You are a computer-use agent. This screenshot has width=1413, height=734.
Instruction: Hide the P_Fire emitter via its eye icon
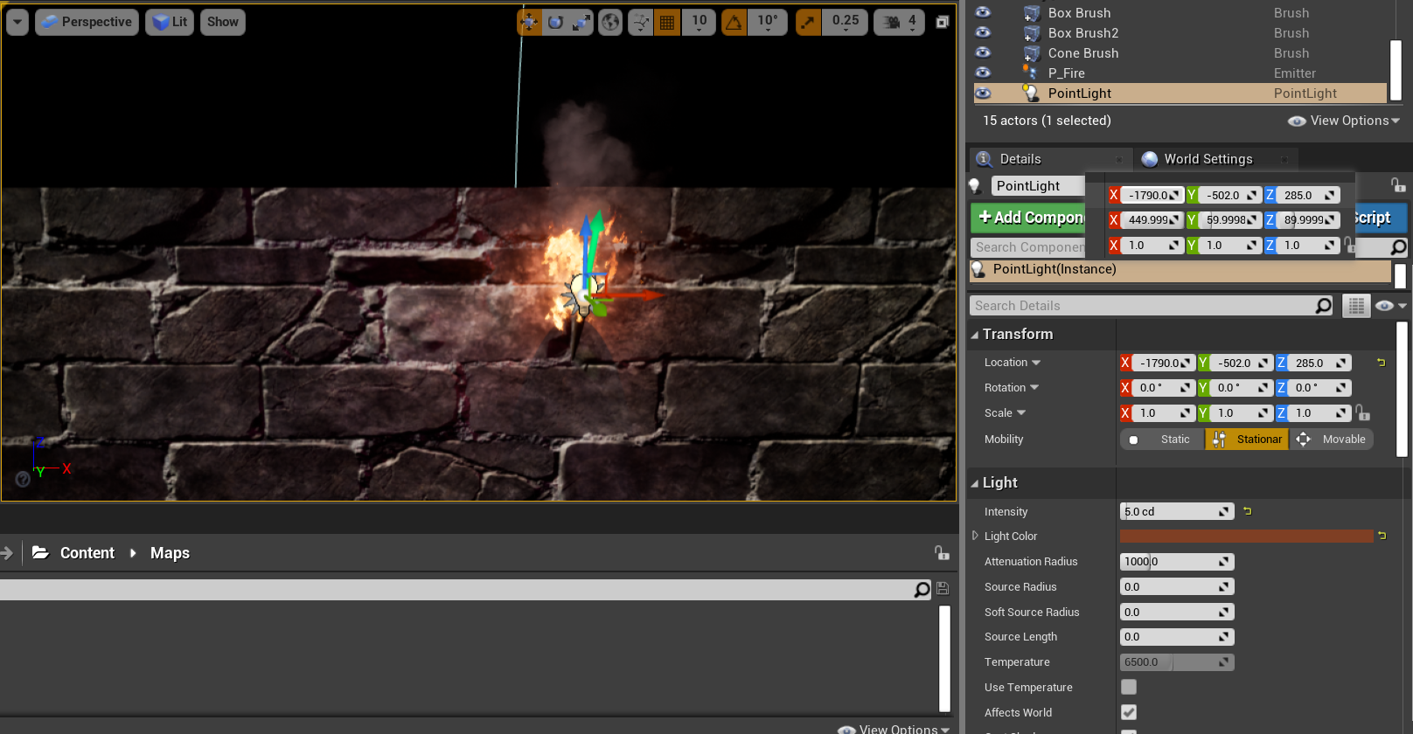(x=983, y=73)
